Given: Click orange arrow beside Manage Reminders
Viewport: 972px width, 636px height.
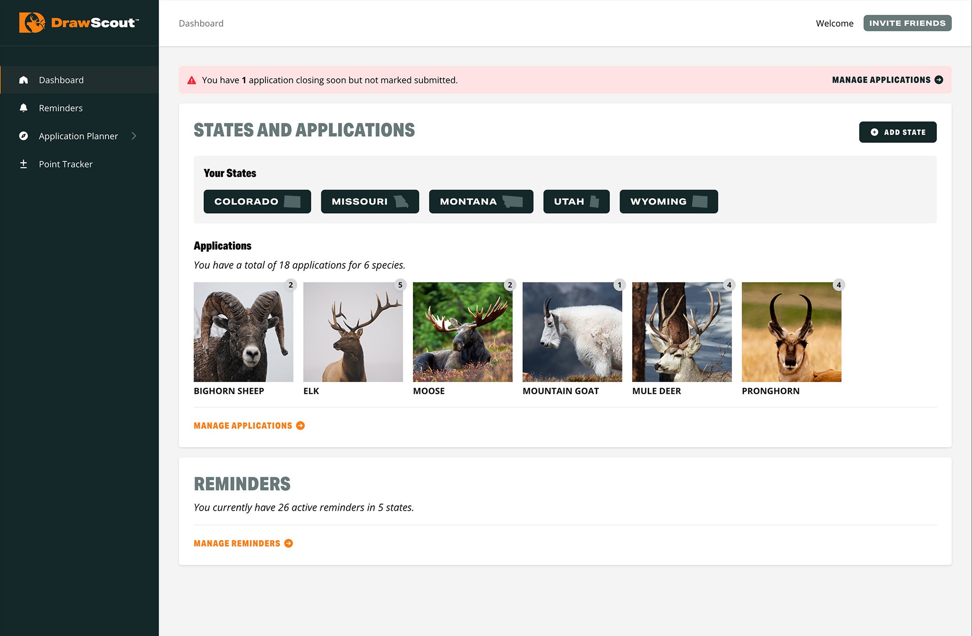Looking at the screenshot, I should point(289,543).
